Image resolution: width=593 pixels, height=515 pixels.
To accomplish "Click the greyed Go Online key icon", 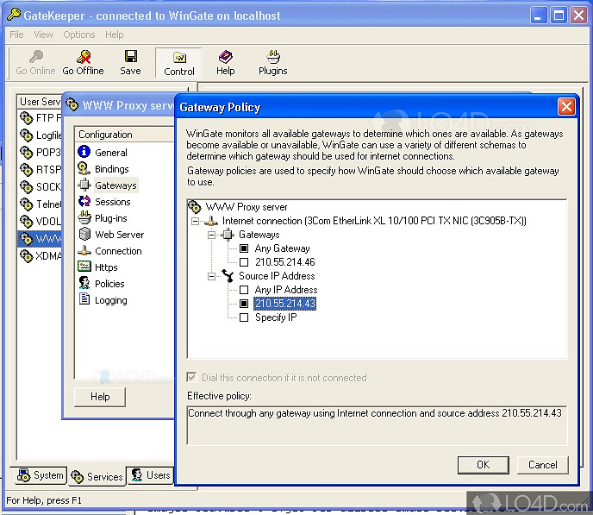I will [36, 56].
